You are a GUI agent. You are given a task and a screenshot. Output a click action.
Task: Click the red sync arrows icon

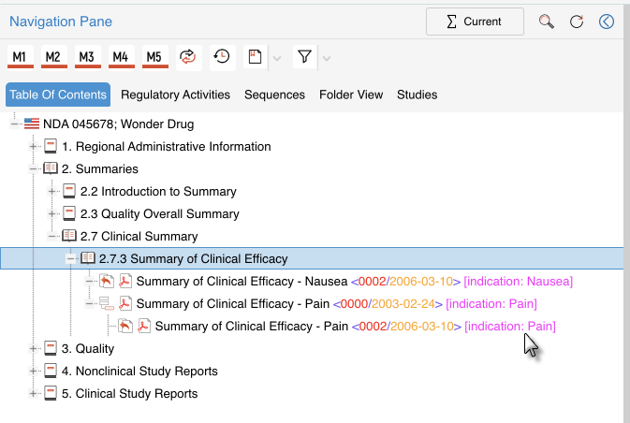[188, 57]
